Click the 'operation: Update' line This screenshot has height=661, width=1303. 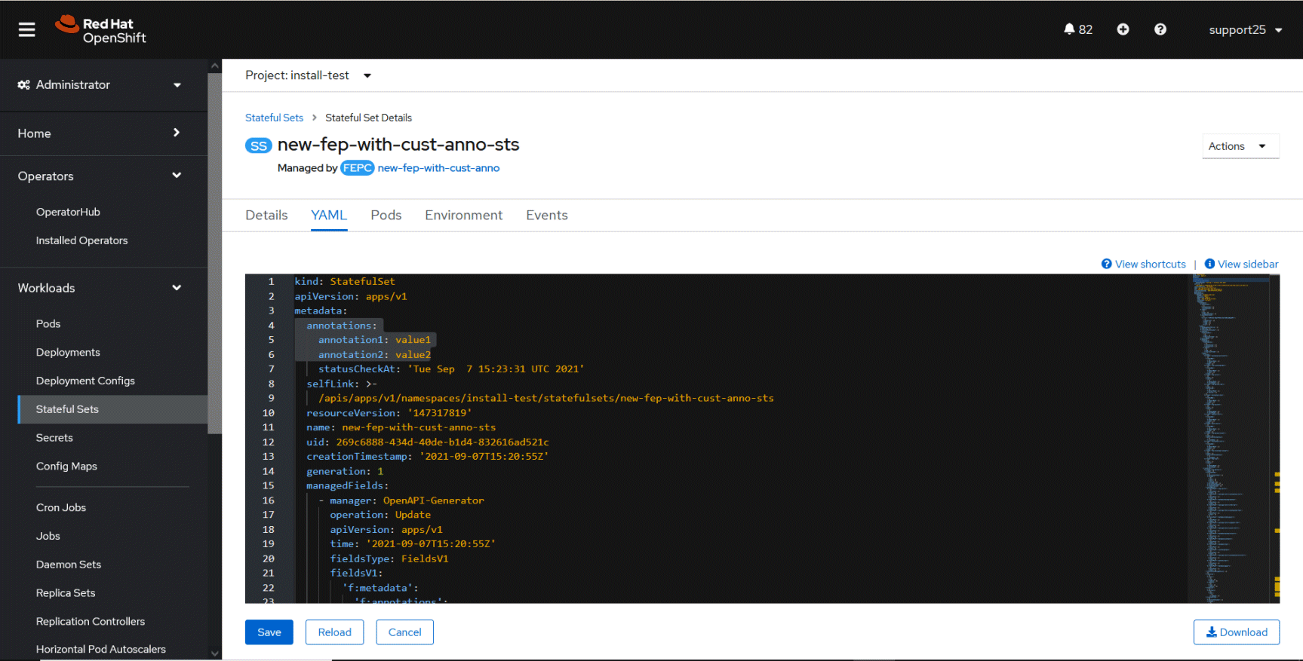[x=380, y=515]
